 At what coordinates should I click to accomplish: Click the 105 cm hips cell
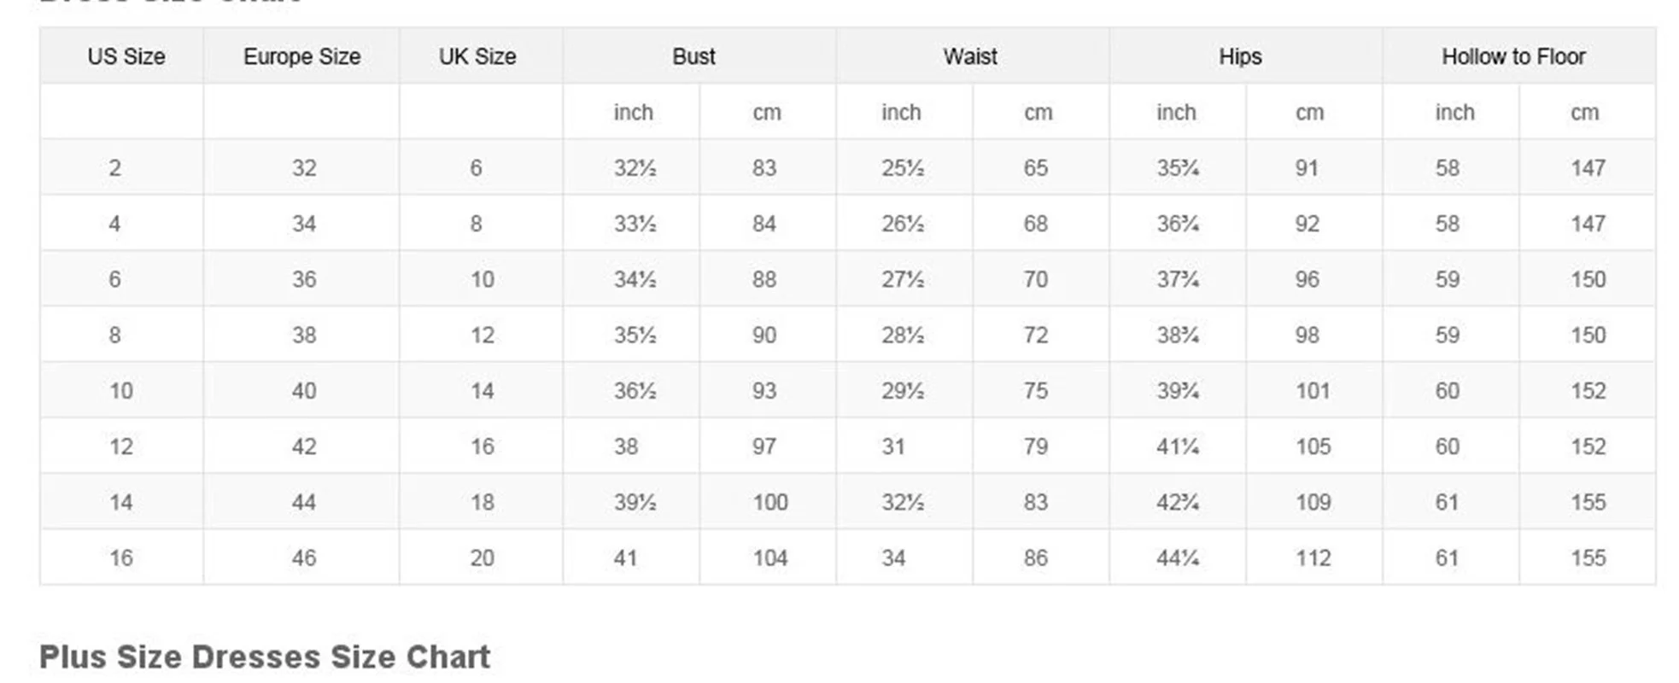coord(1313,447)
